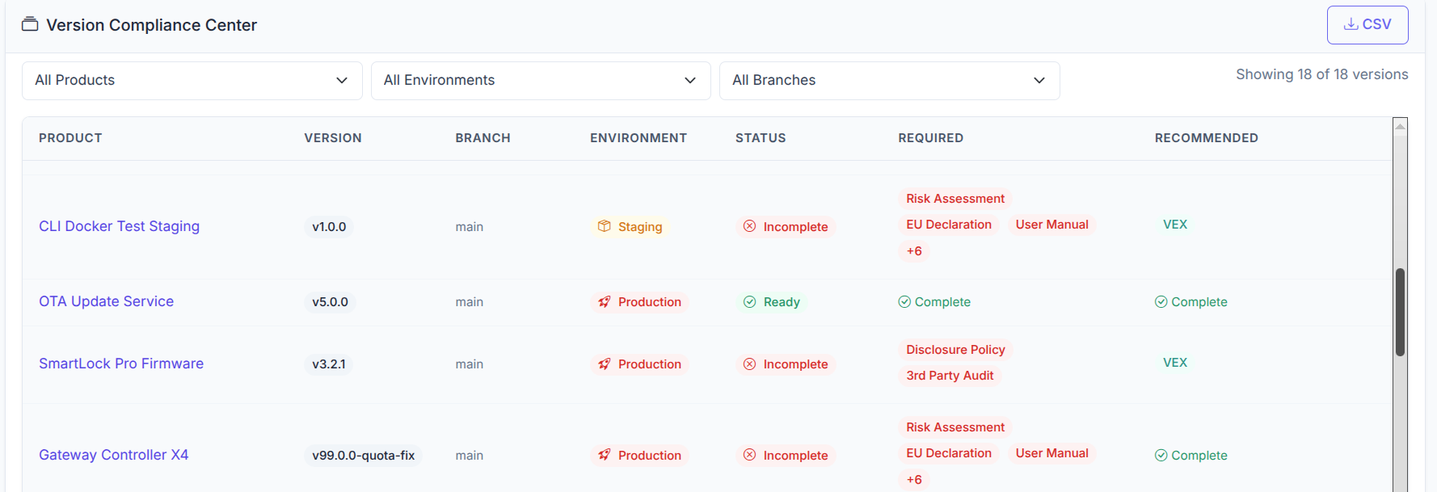Click User Manual tag for CLI Docker Test Staging
This screenshot has height=492, width=1437.
click(x=1051, y=224)
